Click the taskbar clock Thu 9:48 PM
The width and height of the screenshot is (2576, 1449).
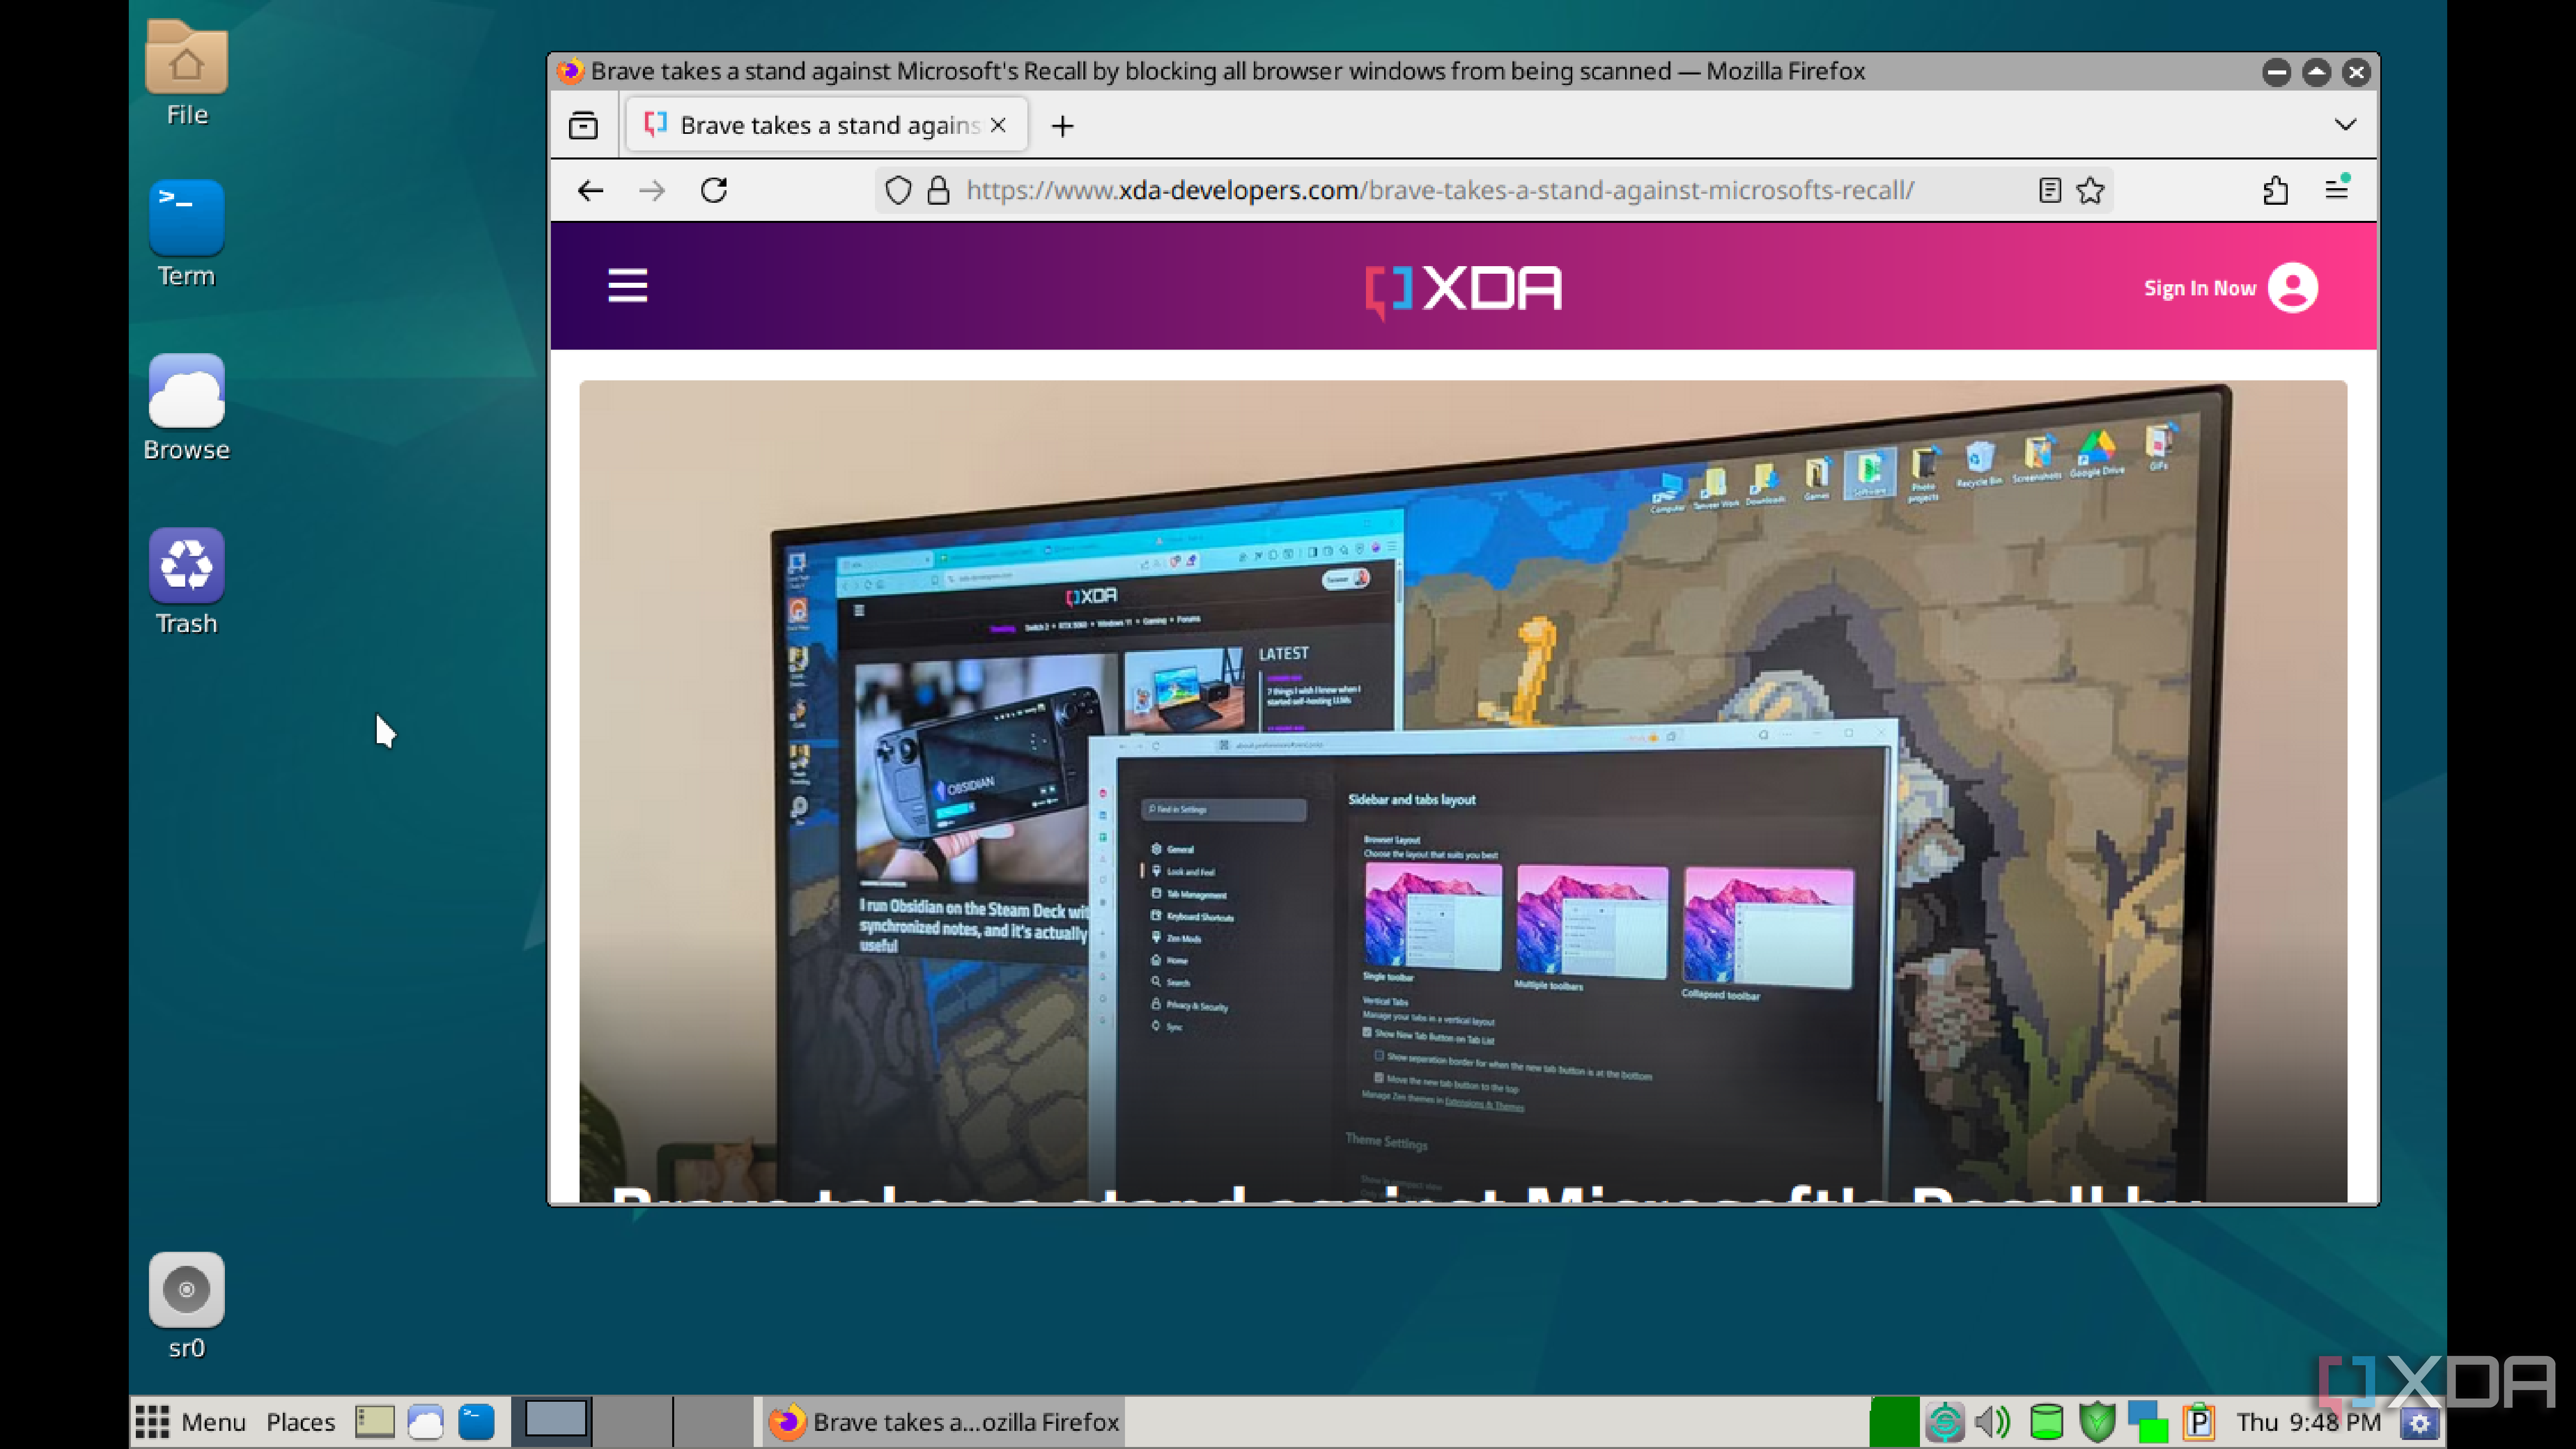[x=2309, y=1421]
